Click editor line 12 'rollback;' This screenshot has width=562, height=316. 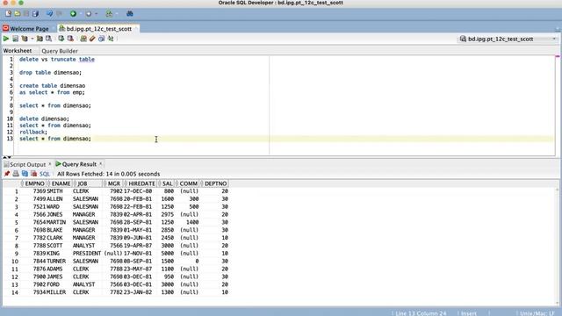(x=33, y=132)
